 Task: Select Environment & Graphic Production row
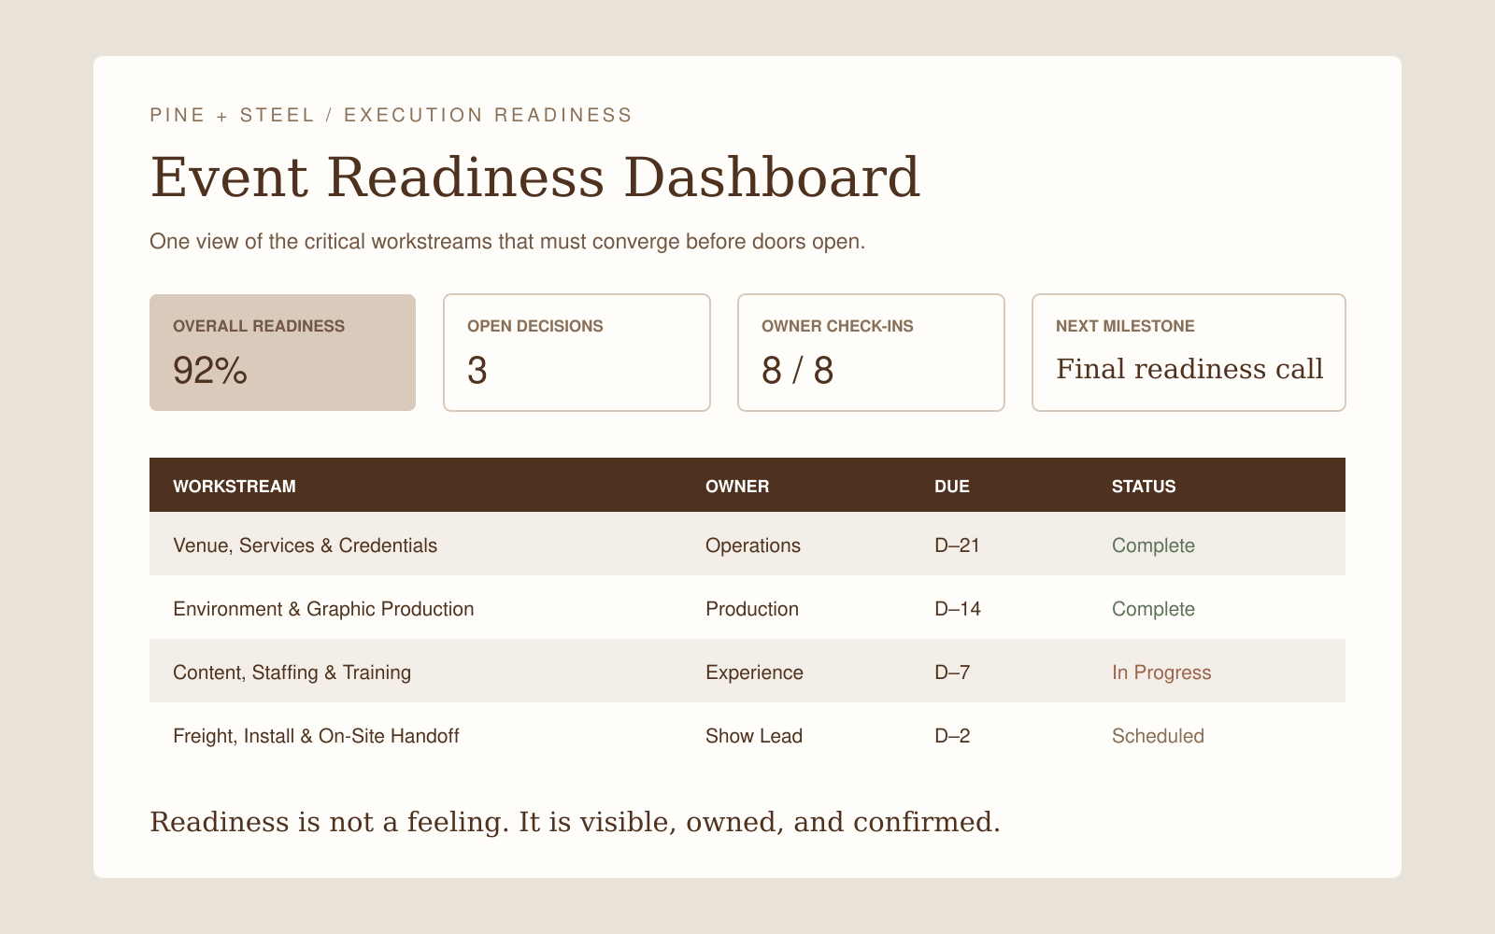coord(747,608)
